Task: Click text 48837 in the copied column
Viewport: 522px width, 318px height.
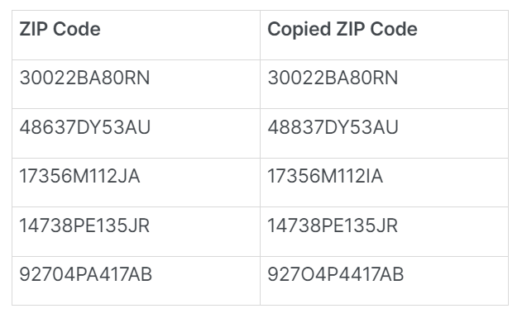Action: point(295,127)
